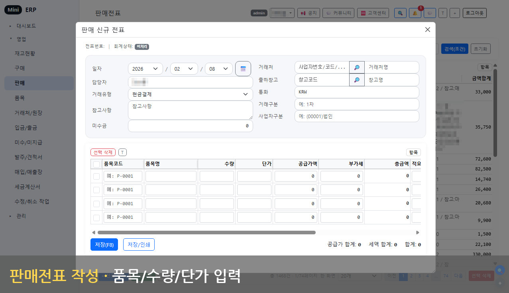
Task: Open the 거래유형 dropdown showing 현금결제
Action: [191, 94]
